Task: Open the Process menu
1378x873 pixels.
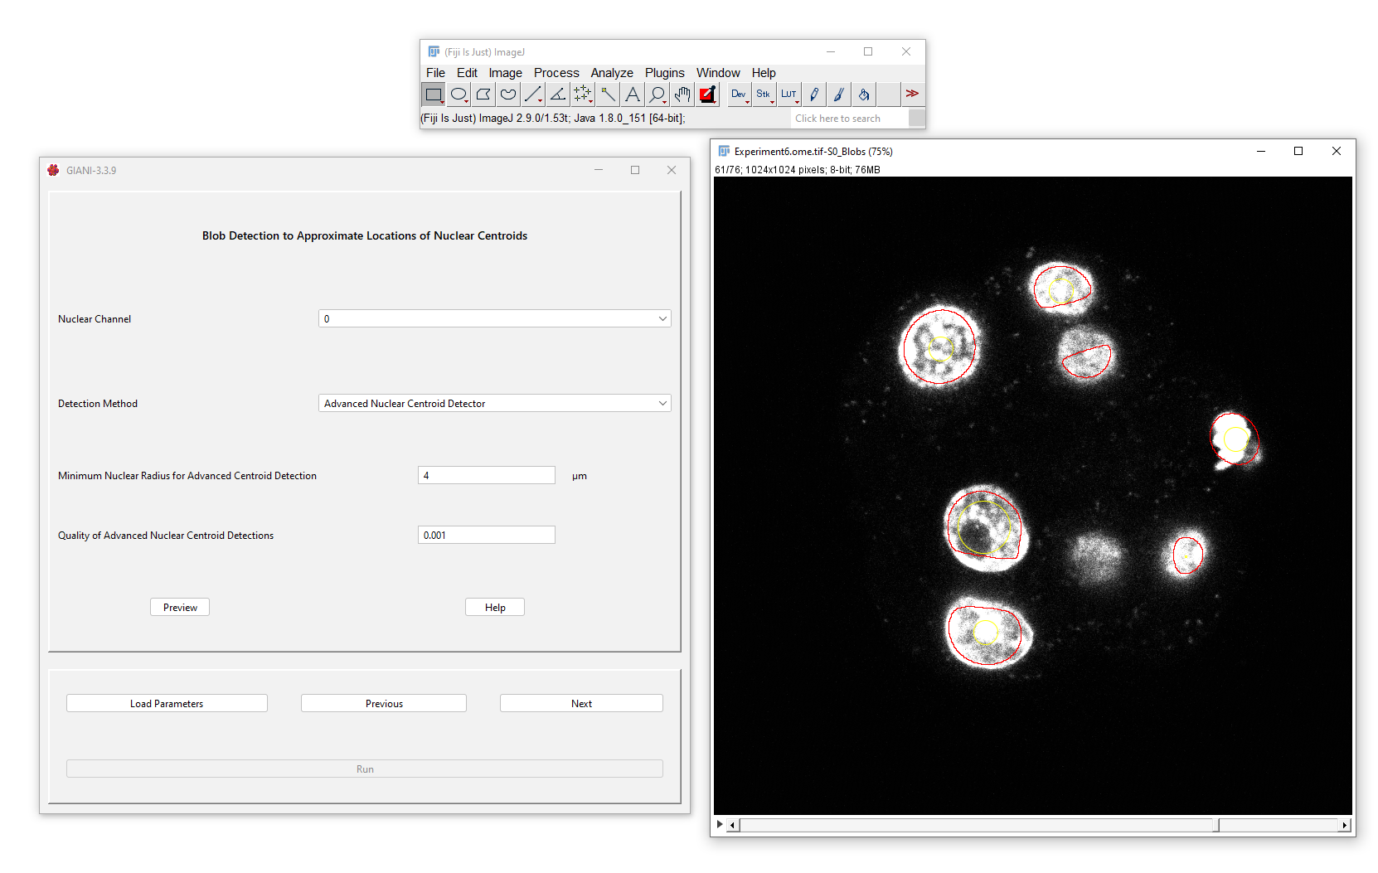Action: 556,73
